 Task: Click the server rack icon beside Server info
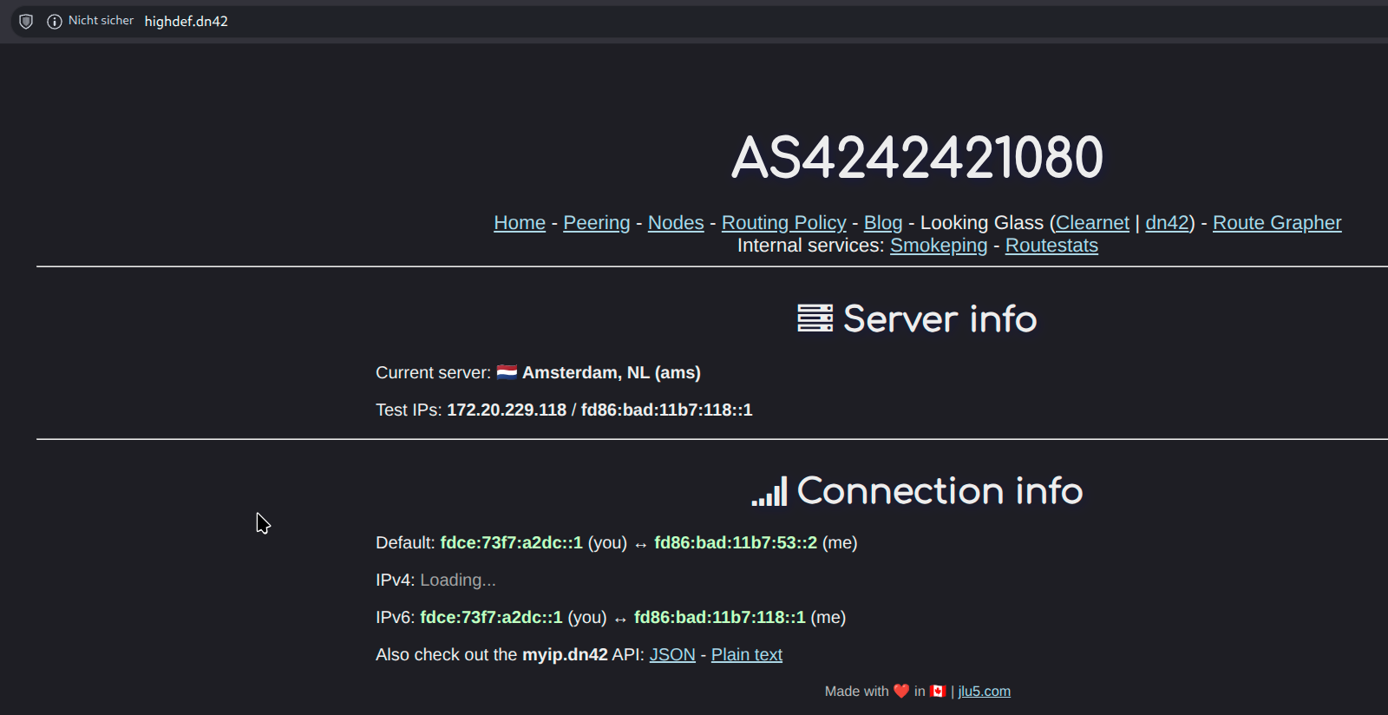point(815,318)
